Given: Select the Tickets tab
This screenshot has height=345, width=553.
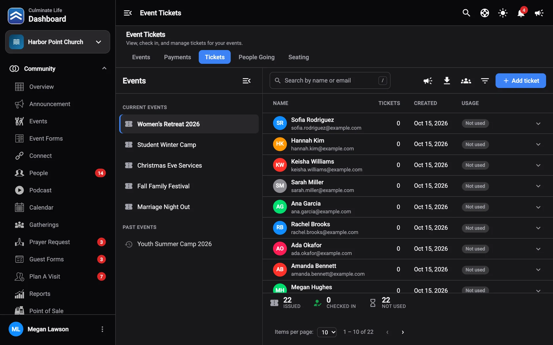Looking at the screenshot, I should 215,57.
